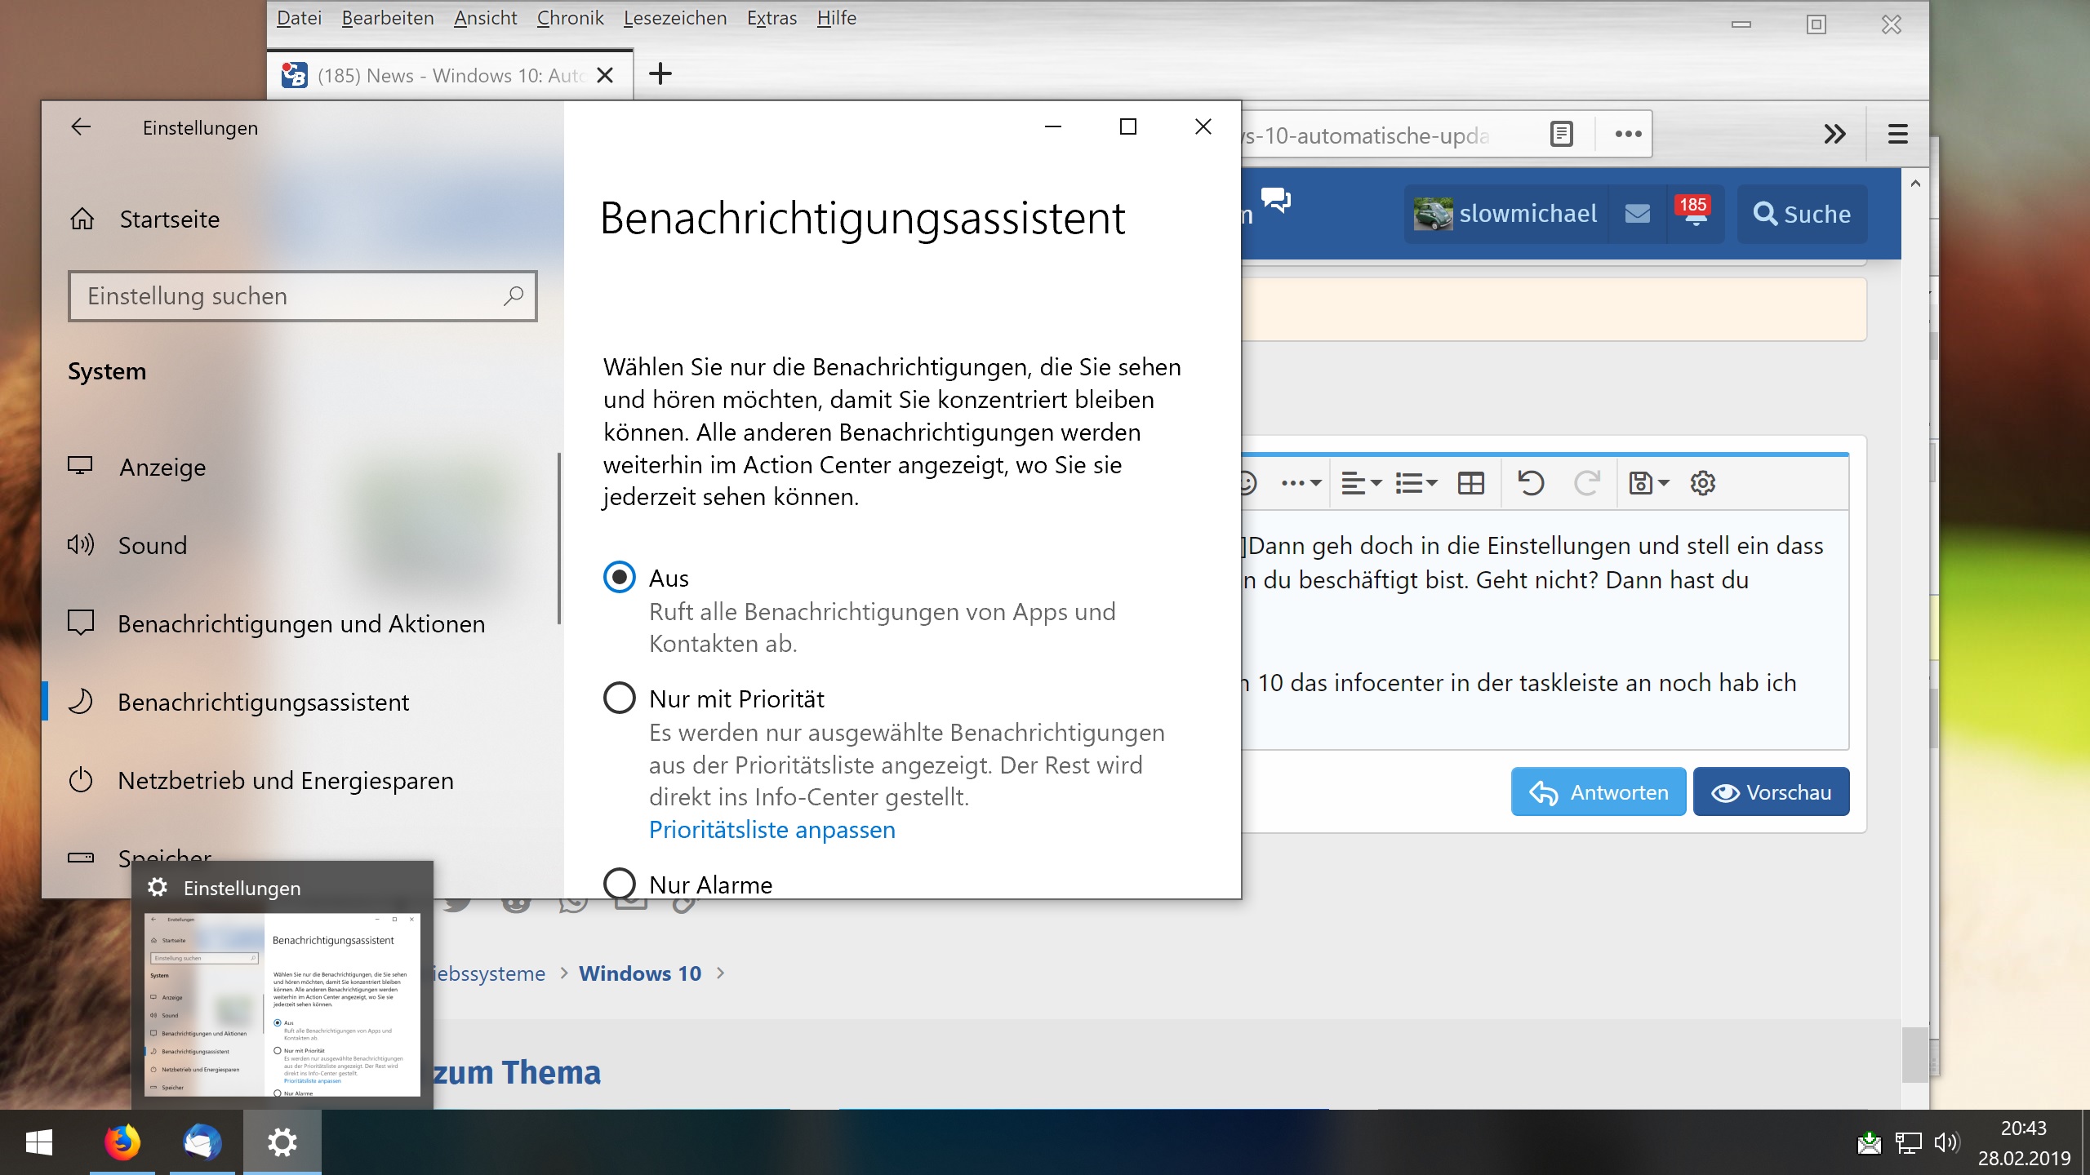Click Prioritätsliste anpassen link

point(772,830)
